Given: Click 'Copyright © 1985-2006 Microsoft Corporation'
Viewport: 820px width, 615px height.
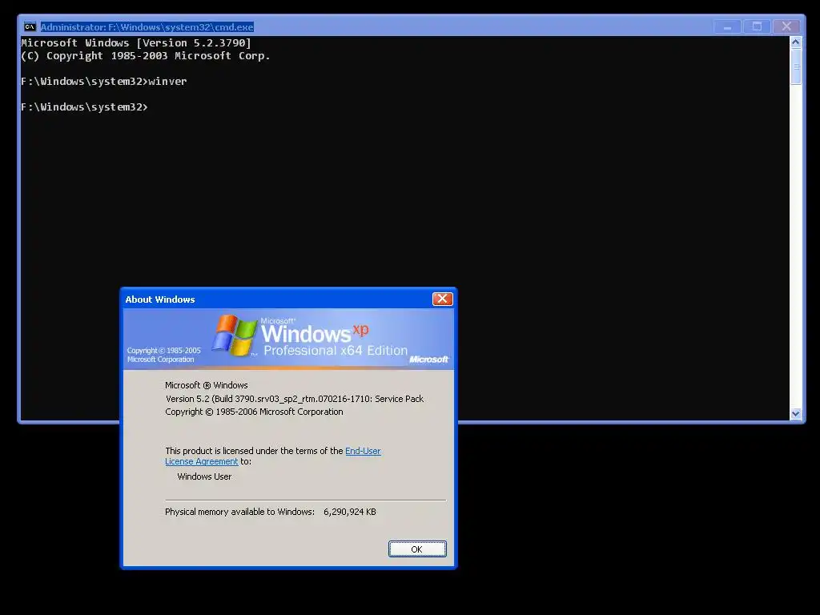Looking at the screenshot, I should [x=254, y=412].
